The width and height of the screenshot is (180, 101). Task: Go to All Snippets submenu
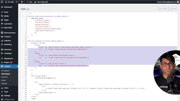(5, 71)
